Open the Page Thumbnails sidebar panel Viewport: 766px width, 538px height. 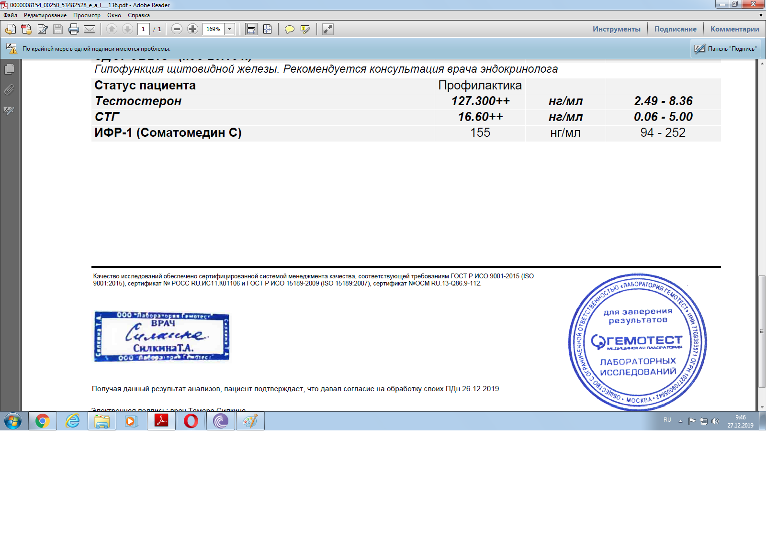[9, 69]
